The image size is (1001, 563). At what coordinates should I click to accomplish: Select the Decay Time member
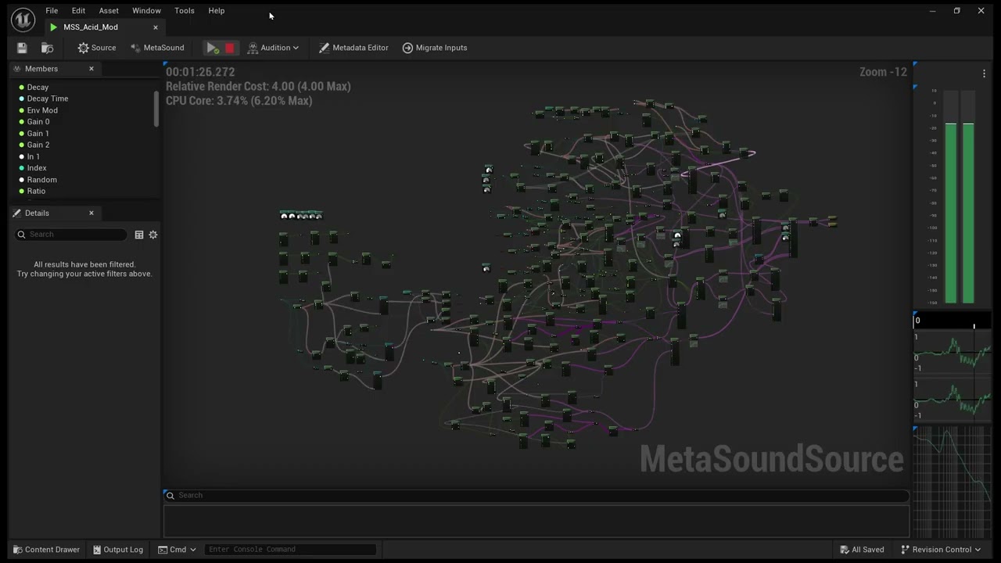(x=48, y=99)
